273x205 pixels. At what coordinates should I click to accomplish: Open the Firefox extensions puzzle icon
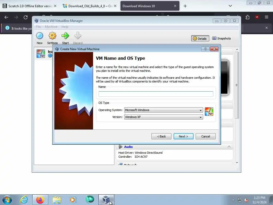[247, 17]
